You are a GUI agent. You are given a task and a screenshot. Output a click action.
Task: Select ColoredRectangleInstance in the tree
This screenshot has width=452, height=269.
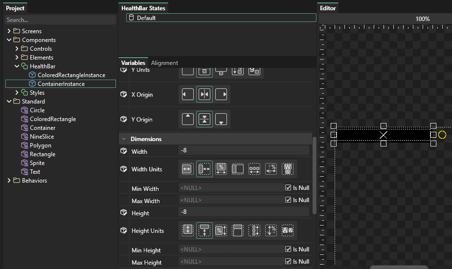(x=71, y=75)
